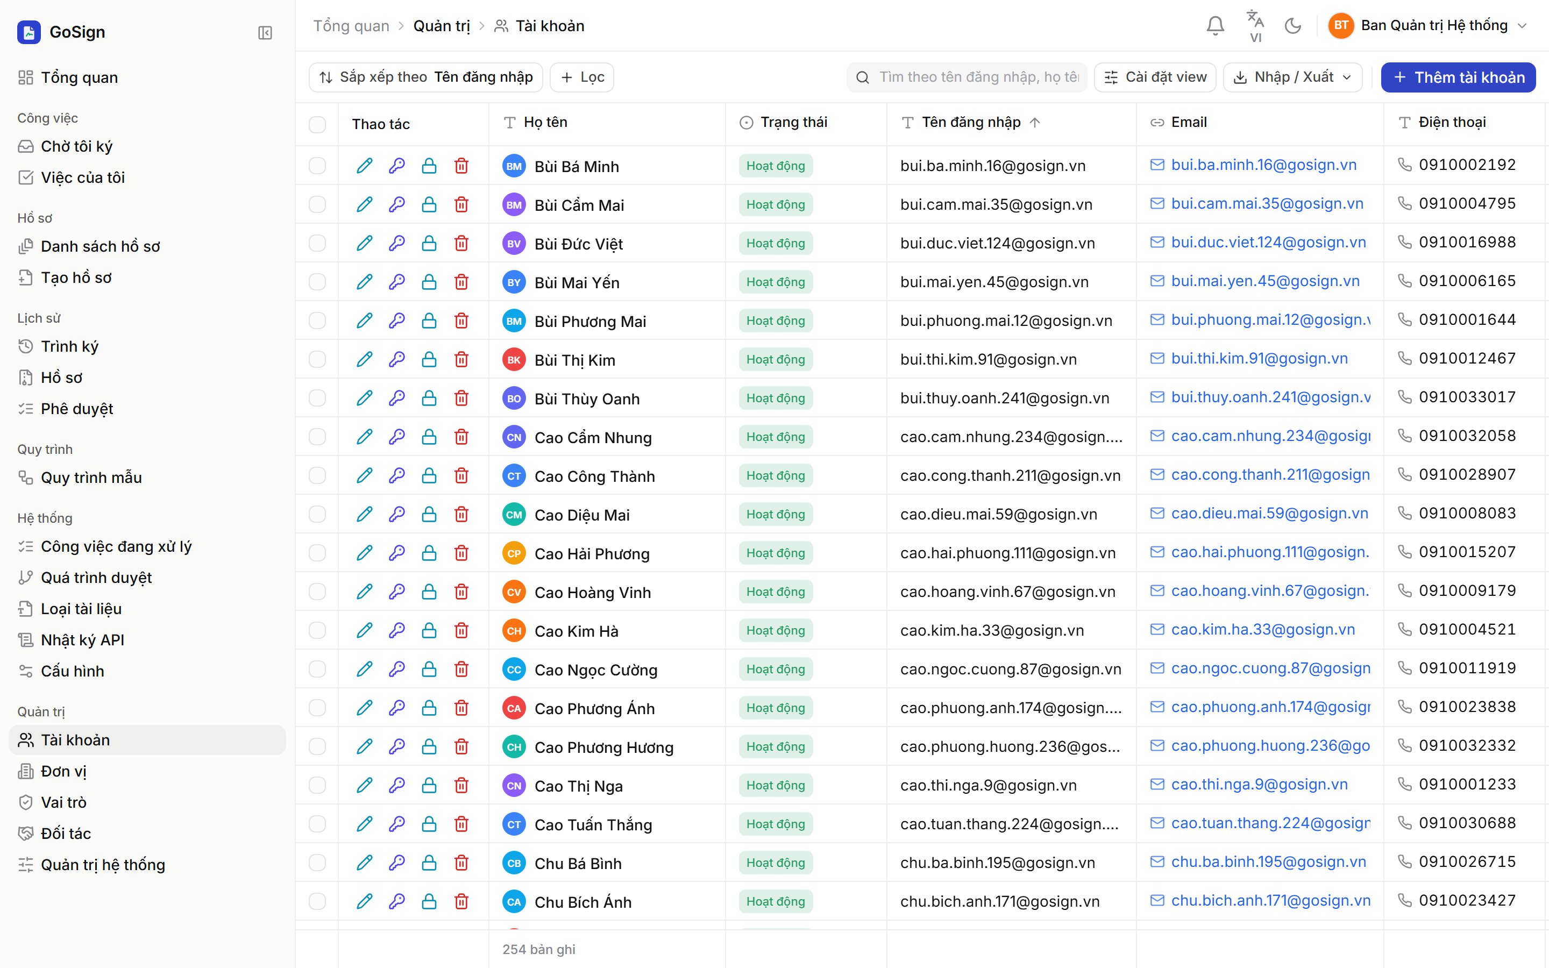
Task: Open Sắp xếp theo Tên đăng nhập sorter
Action: 425,77
